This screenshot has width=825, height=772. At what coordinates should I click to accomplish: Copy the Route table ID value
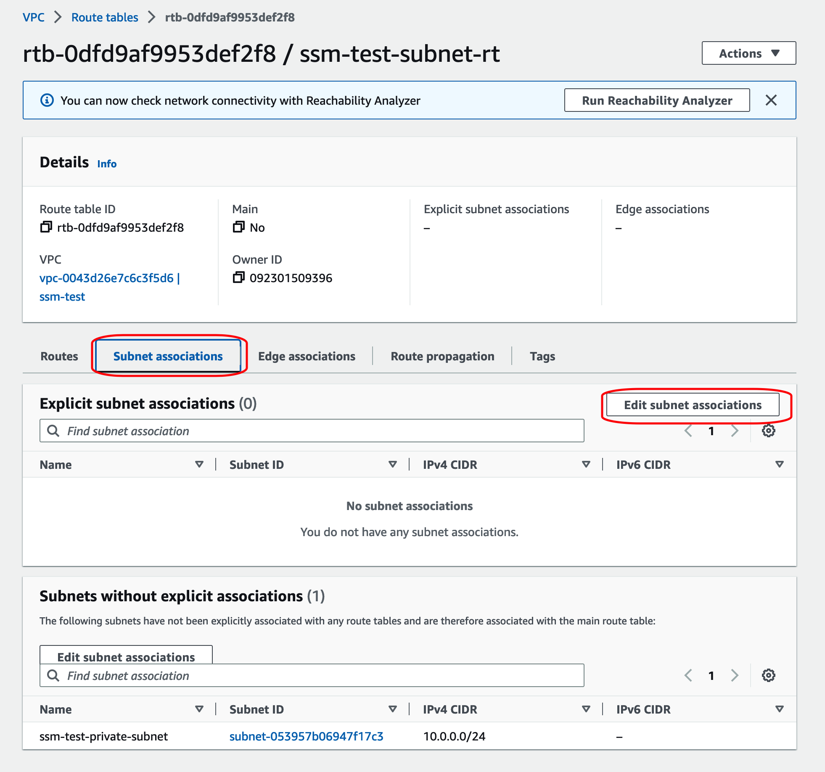[46, 227]
